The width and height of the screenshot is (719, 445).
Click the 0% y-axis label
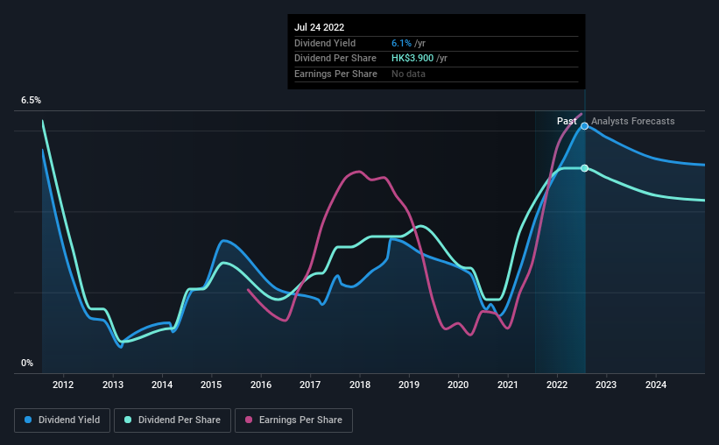pyautogui.click(x=27, y=364)
